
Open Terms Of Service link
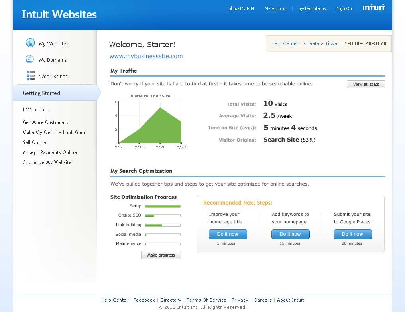(x=206, y=300)
